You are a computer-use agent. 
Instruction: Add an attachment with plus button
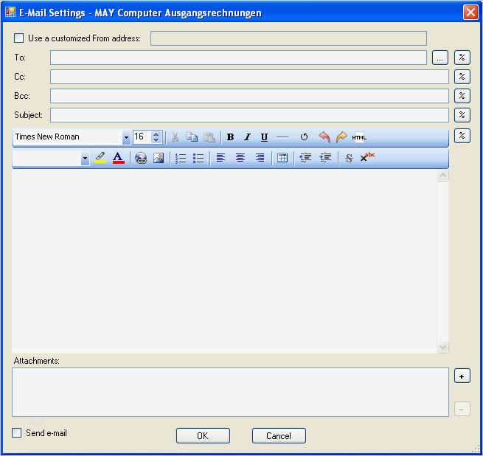point(462,376)
